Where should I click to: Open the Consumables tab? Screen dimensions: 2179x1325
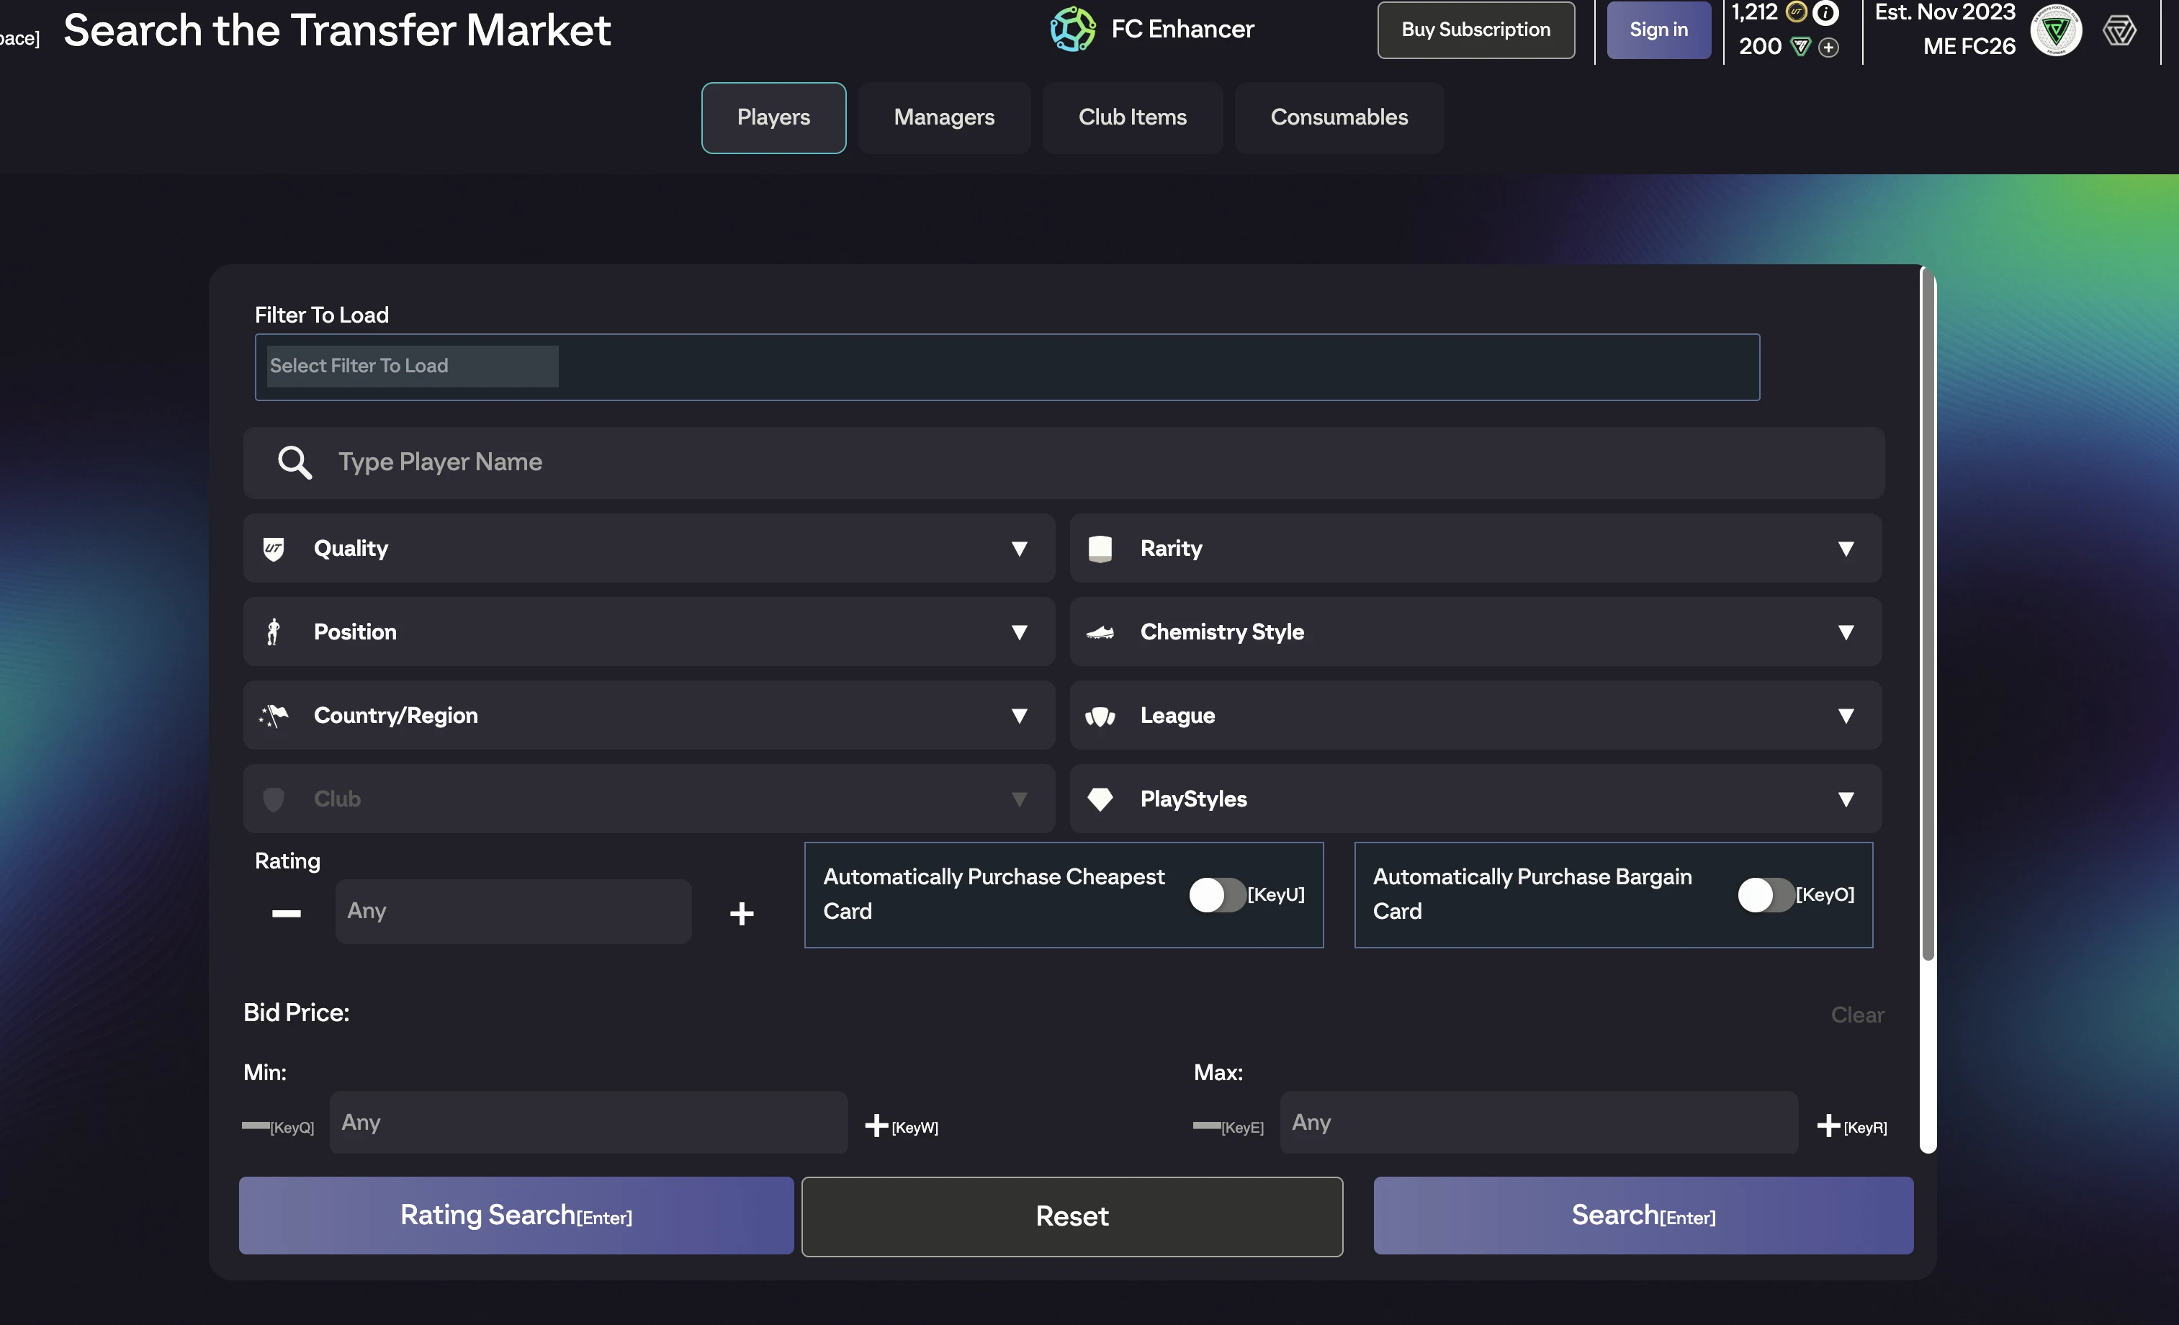click(1338, 117)
